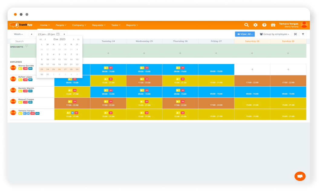This screenshot has width=321, height=191.
Task: Open Rafael López's Saturday 17:00 - 22:00 shift
Action: click(x=252, y=81)
